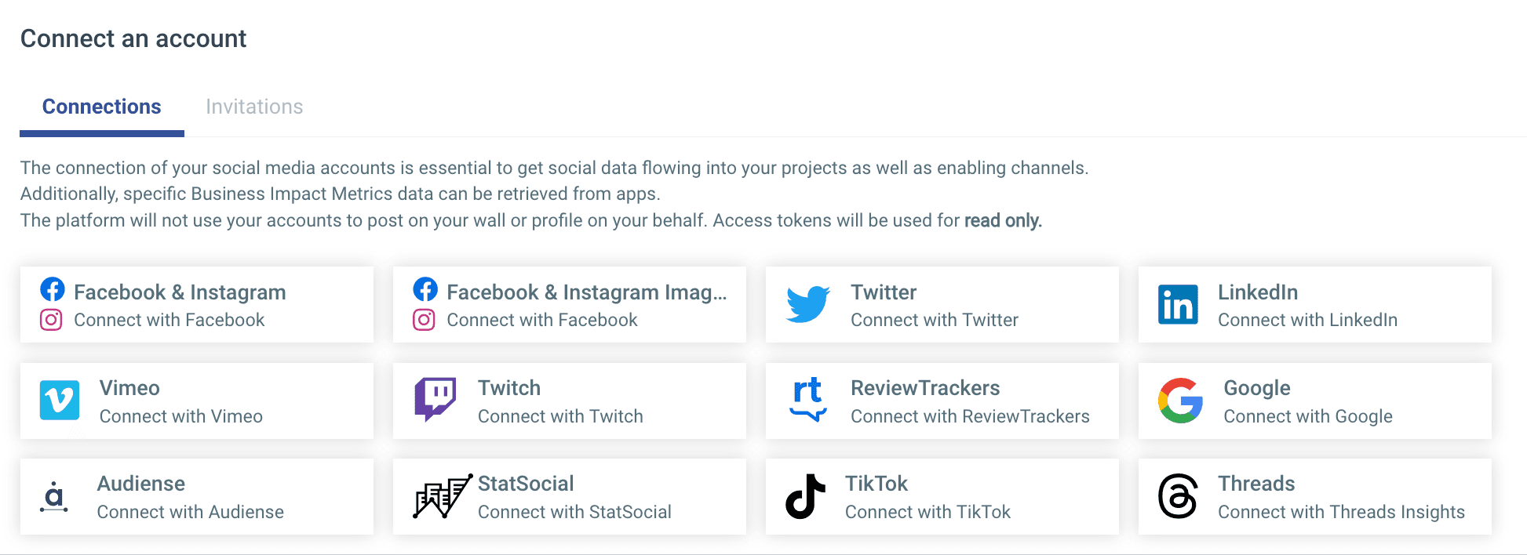This screenshot has width=1527, height=555.
Task: Open Connect with Threads Insights
Action: 1341,512
